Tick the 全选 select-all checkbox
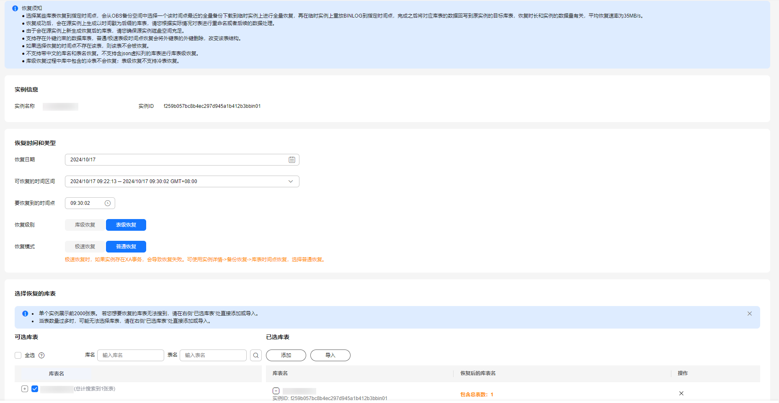 coord(18,355)
